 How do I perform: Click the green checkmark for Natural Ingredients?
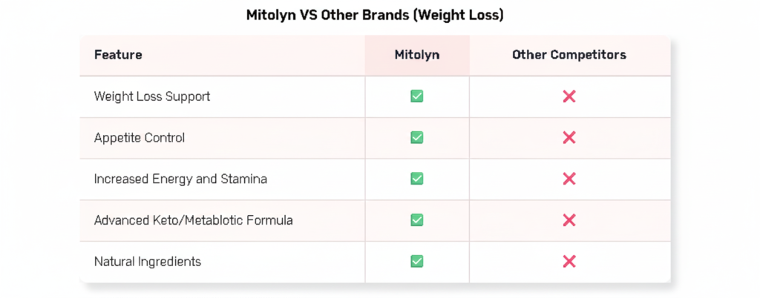pyautogui.click(x=417, y=261)
